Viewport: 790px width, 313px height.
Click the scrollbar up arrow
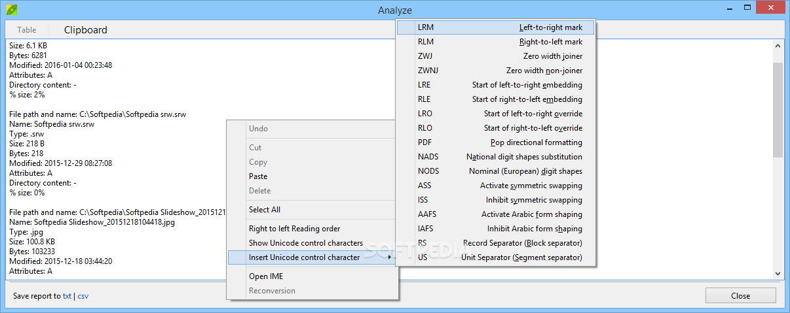(x=778, y=46)
